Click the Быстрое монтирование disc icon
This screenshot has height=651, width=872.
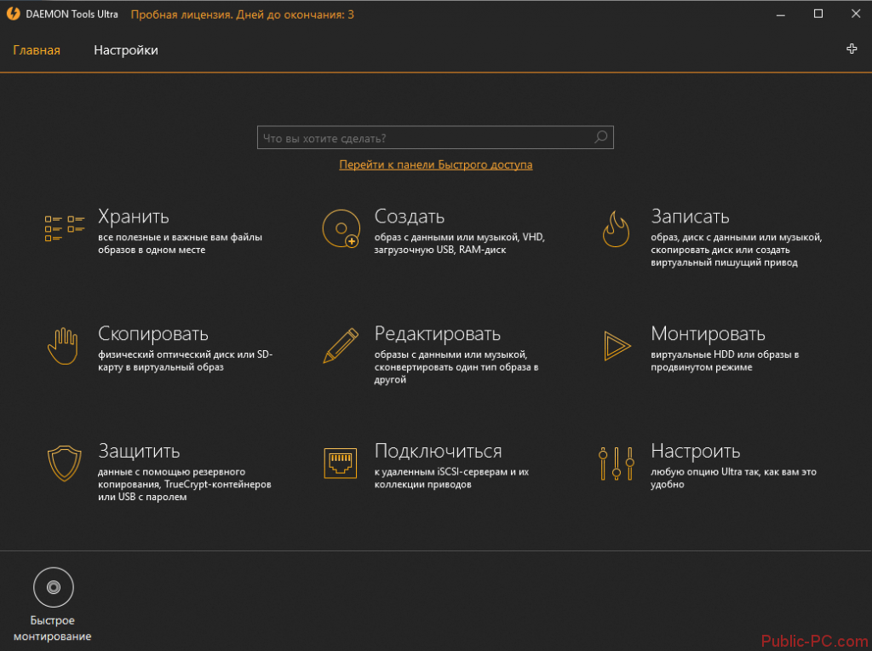coord(53,588)
